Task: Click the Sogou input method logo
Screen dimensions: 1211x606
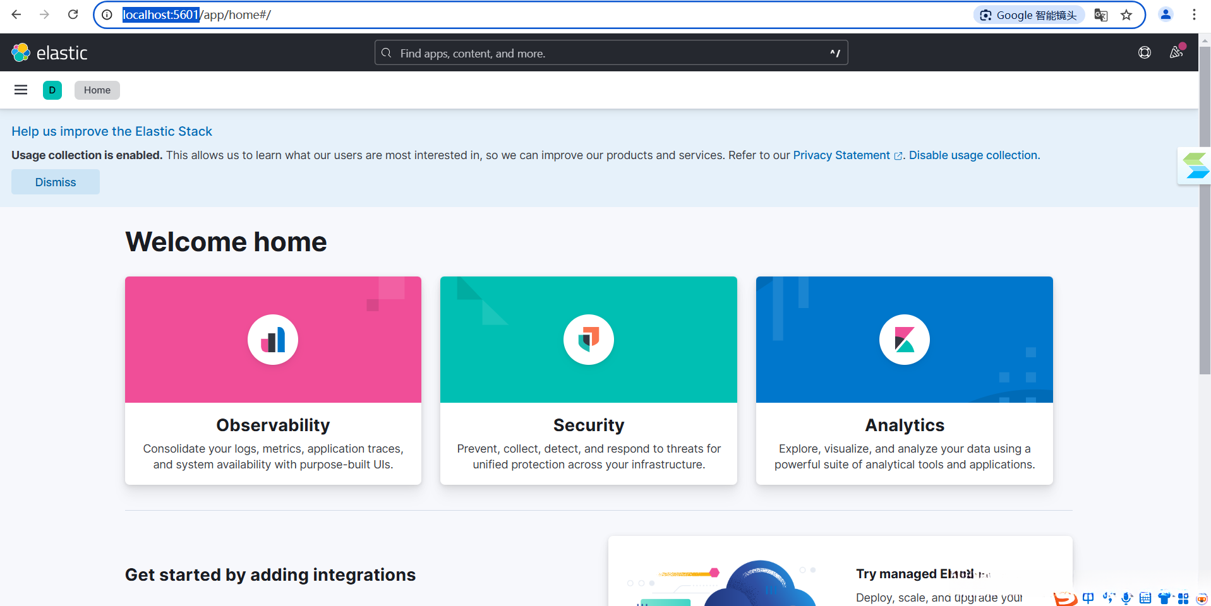Action: tap(1065, 598)
